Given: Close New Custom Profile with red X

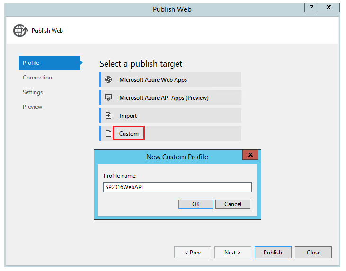Looking at the screenshot, I should pos(250,155).
